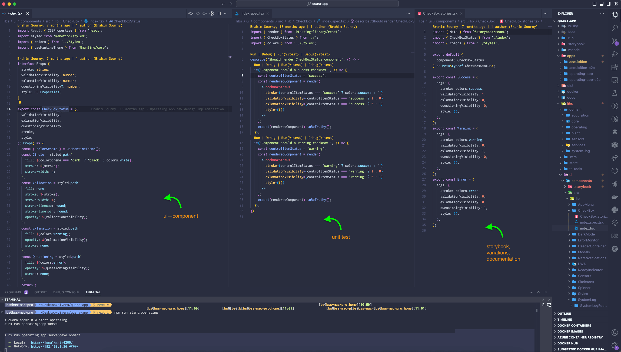This screenshot has width=621, height=352.
Task: Open the DEBUG CONSOLE tab
Action: (x=66, y=292)
